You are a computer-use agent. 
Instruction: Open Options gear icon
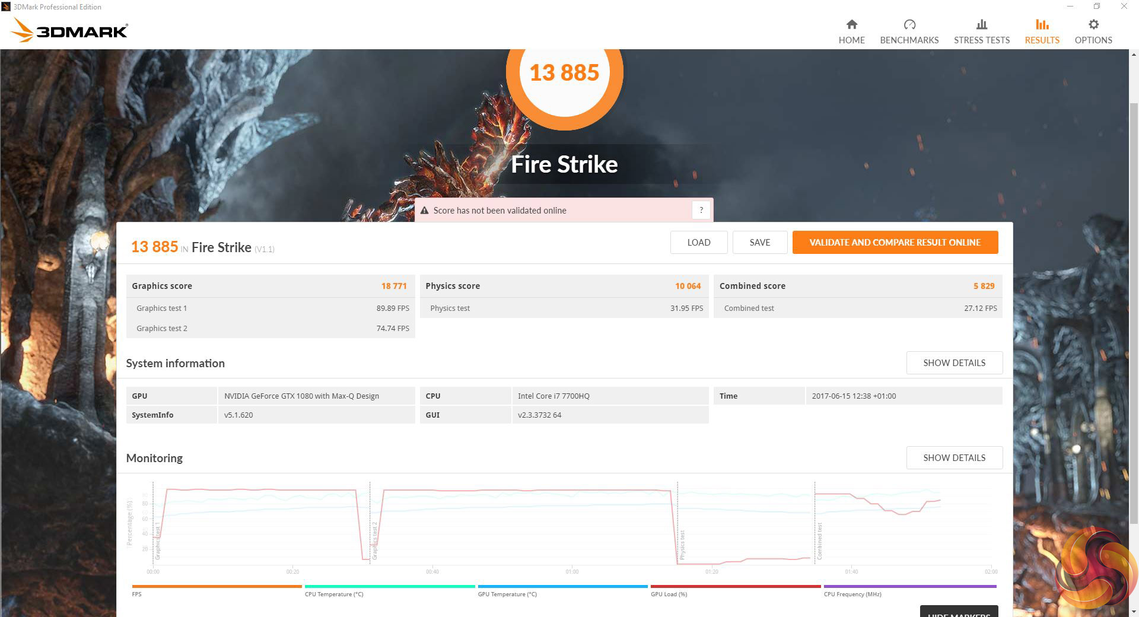pos(1093,24)
